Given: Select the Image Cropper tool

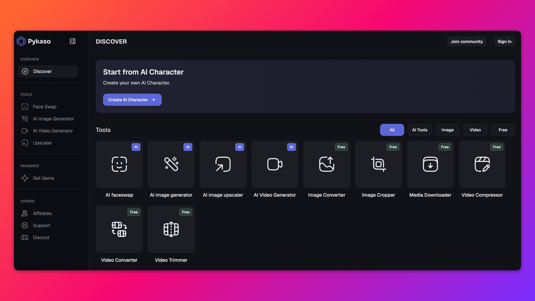Looking at the screenshot, I should coord(379,165).
